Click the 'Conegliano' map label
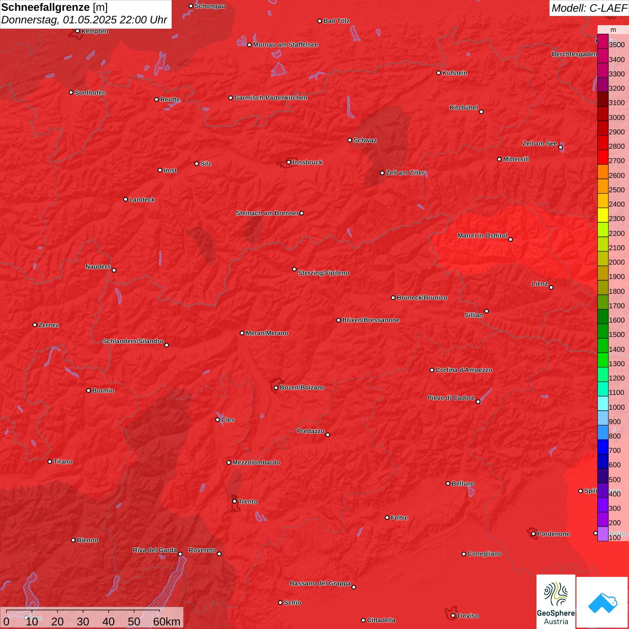Screen dimensions: 629x629 click(484, 554)
